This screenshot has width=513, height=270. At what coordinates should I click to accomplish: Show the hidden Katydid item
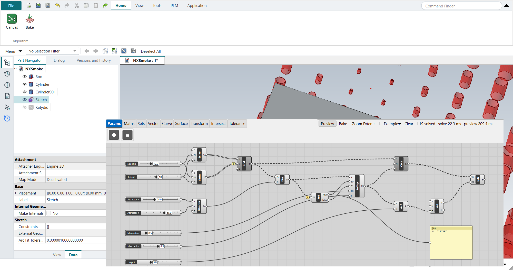pos(25,107)
